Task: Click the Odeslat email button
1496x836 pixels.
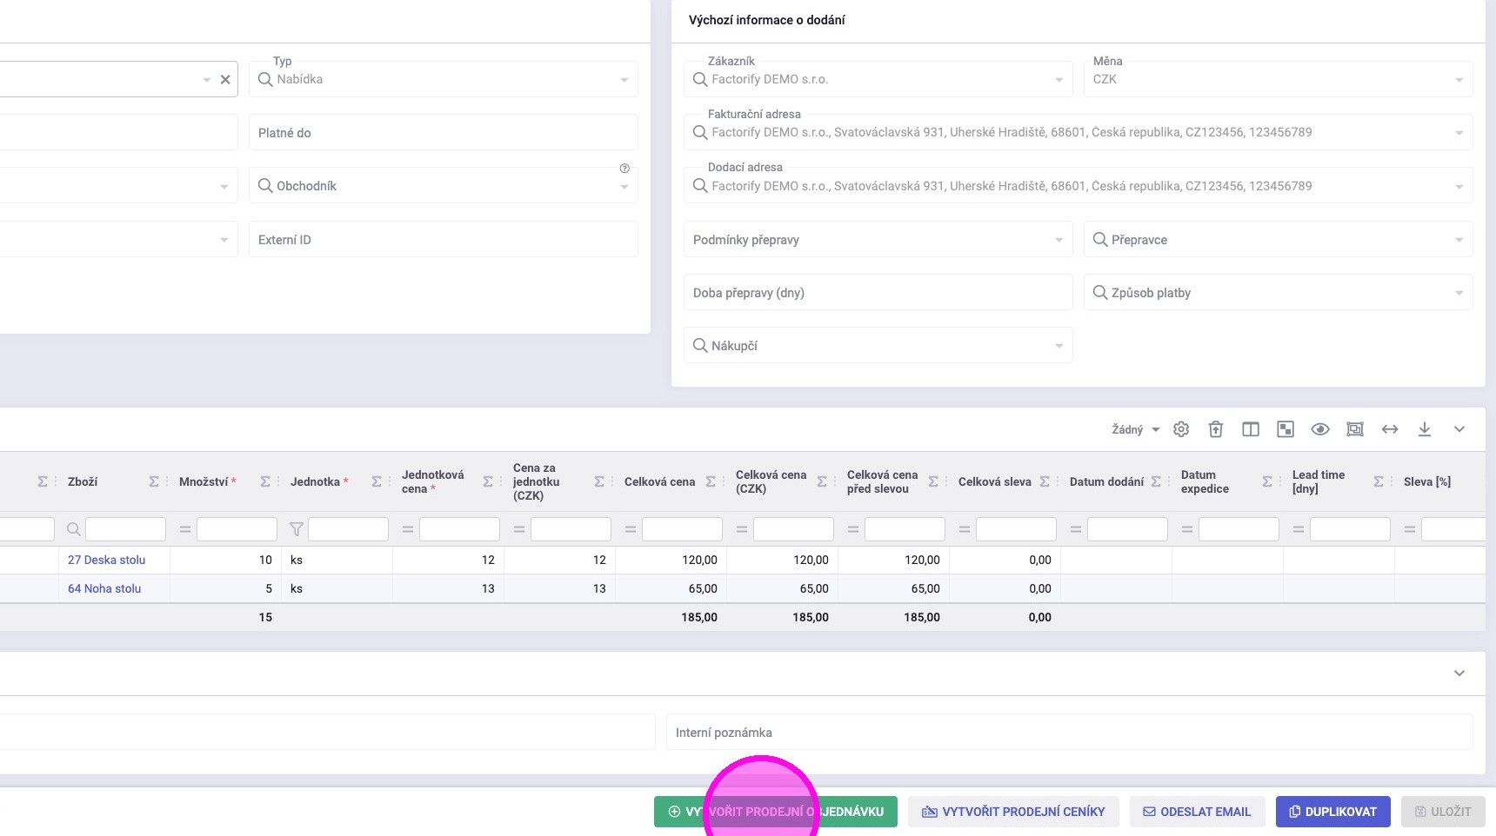Action: [1196, 812]
